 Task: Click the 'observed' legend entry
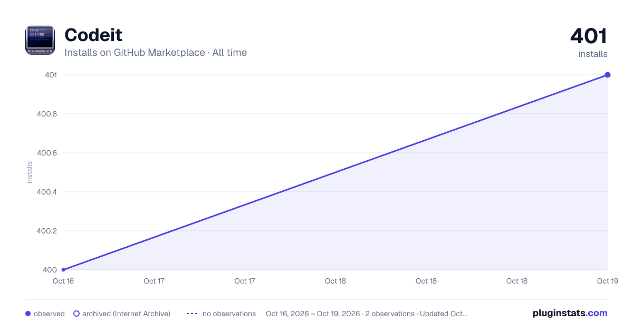(x=45, y=314)
